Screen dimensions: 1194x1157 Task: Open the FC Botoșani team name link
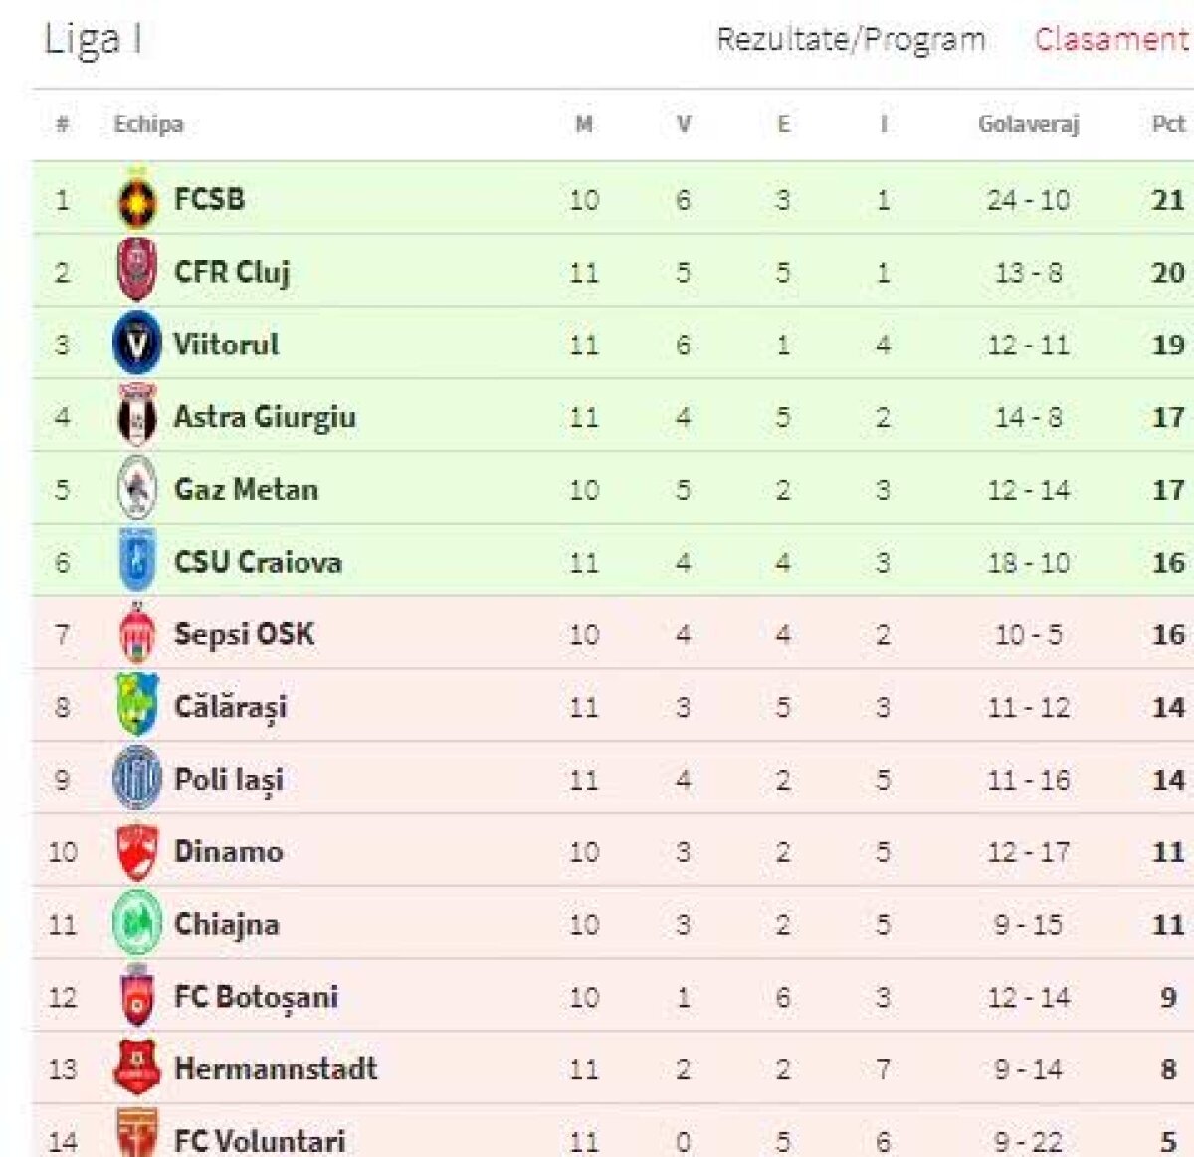point(256,997)
